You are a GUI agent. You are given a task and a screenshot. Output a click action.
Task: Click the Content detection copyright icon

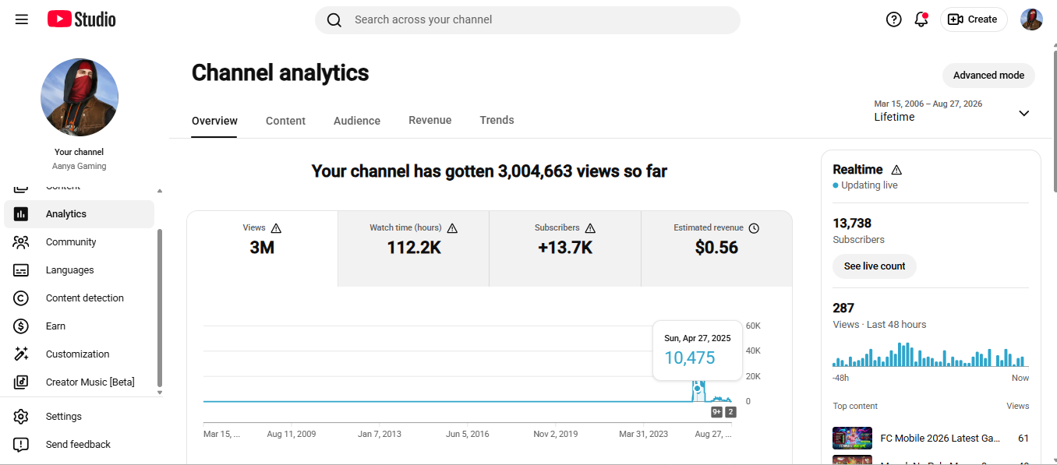(x=21, y=298)
